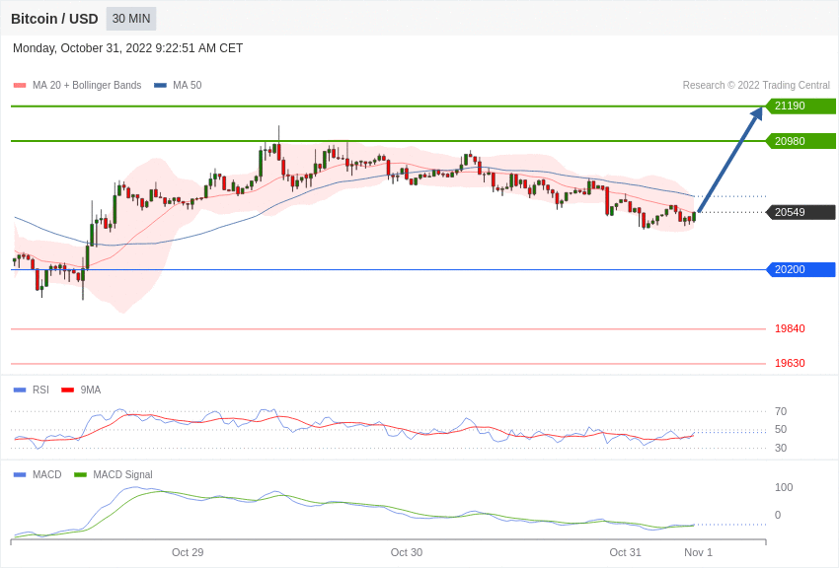This screenshot has height=568, width=839.
Task: Click the 'MACD Signal' legend label
Action: (122, 474)
